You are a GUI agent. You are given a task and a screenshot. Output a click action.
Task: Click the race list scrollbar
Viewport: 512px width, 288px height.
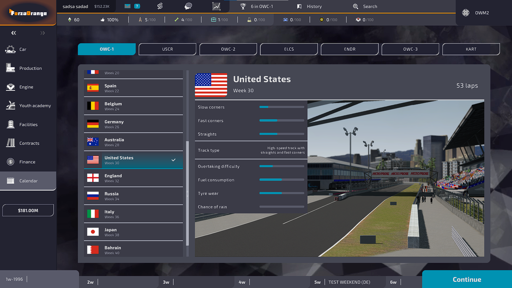[187, 194]
